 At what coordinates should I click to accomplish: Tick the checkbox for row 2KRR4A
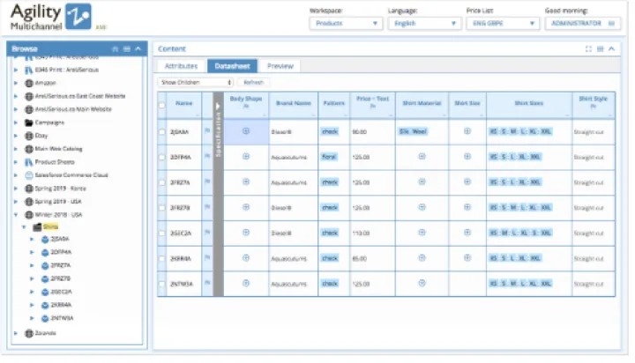pyautogui.click(x=161, y=259)
